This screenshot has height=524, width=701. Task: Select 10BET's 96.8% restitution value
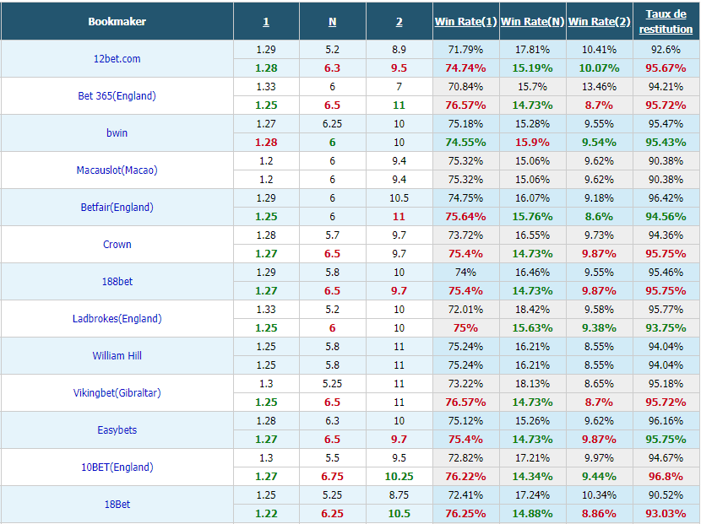pyautogui.click(x=666, y=477)
